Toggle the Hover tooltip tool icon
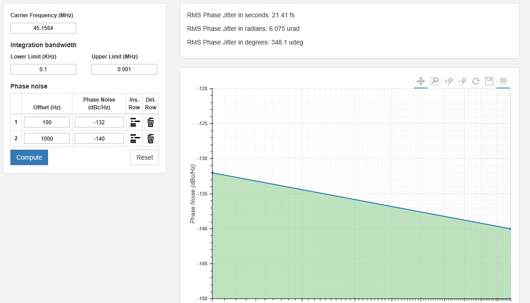The height and width of the screenshot is (303, 530). (x=503, y=81)
